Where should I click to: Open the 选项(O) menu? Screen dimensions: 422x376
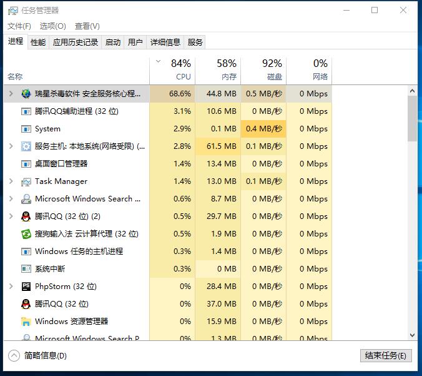coord(52,26)
